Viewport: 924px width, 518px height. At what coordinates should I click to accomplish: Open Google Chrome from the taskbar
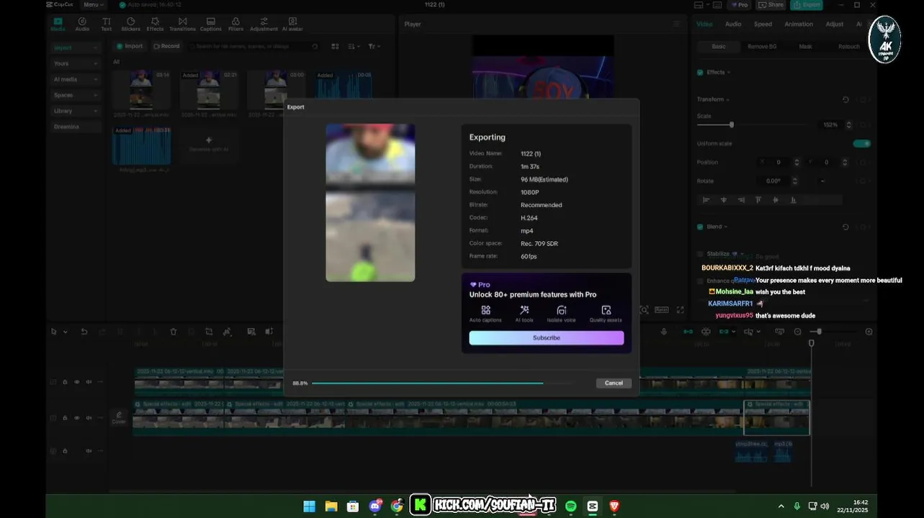397,506
